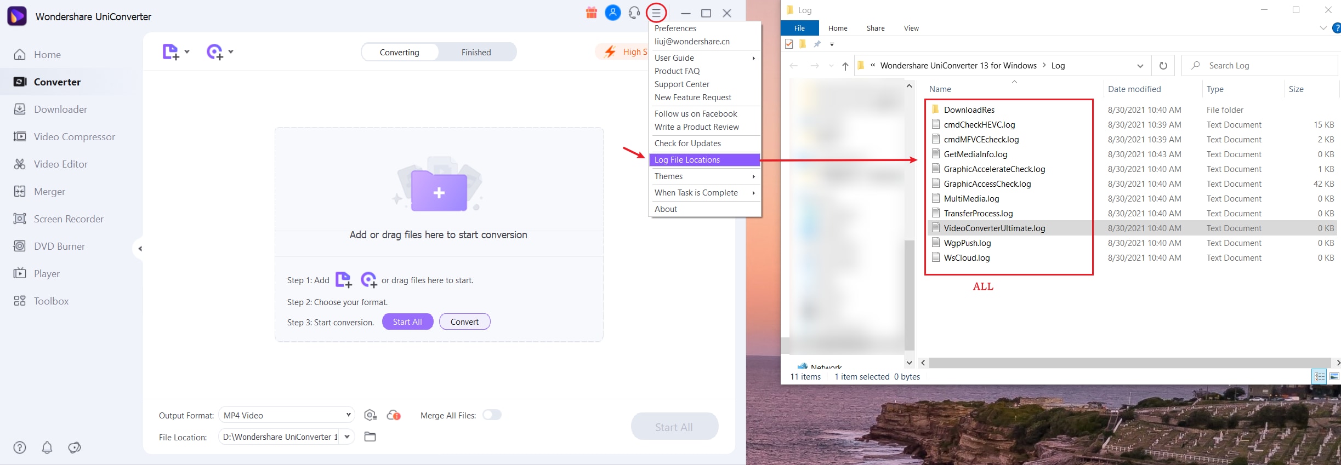Open Toolbox in the sidebar

[x=41, y=301]
